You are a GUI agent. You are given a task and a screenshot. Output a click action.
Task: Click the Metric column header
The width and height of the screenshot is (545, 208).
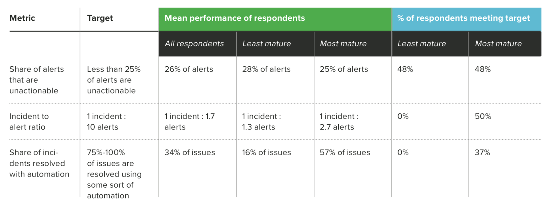coord(22,18)
